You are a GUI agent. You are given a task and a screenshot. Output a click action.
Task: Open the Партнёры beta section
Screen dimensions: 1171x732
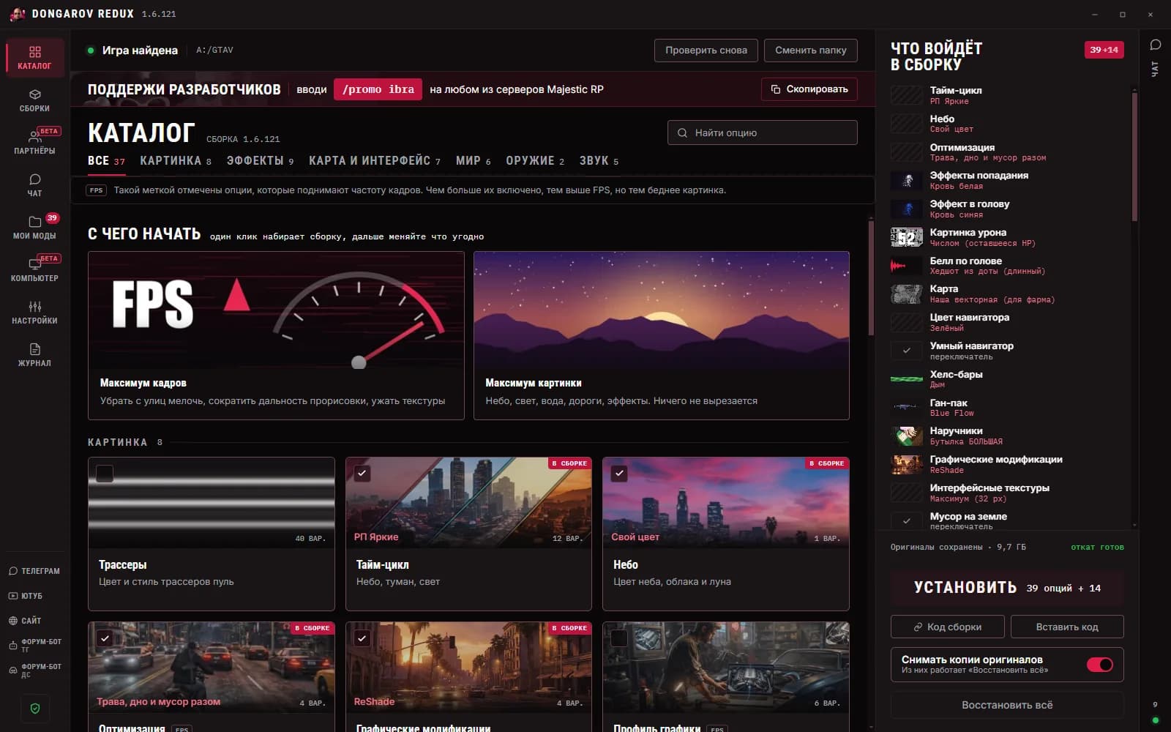point(34,143)
